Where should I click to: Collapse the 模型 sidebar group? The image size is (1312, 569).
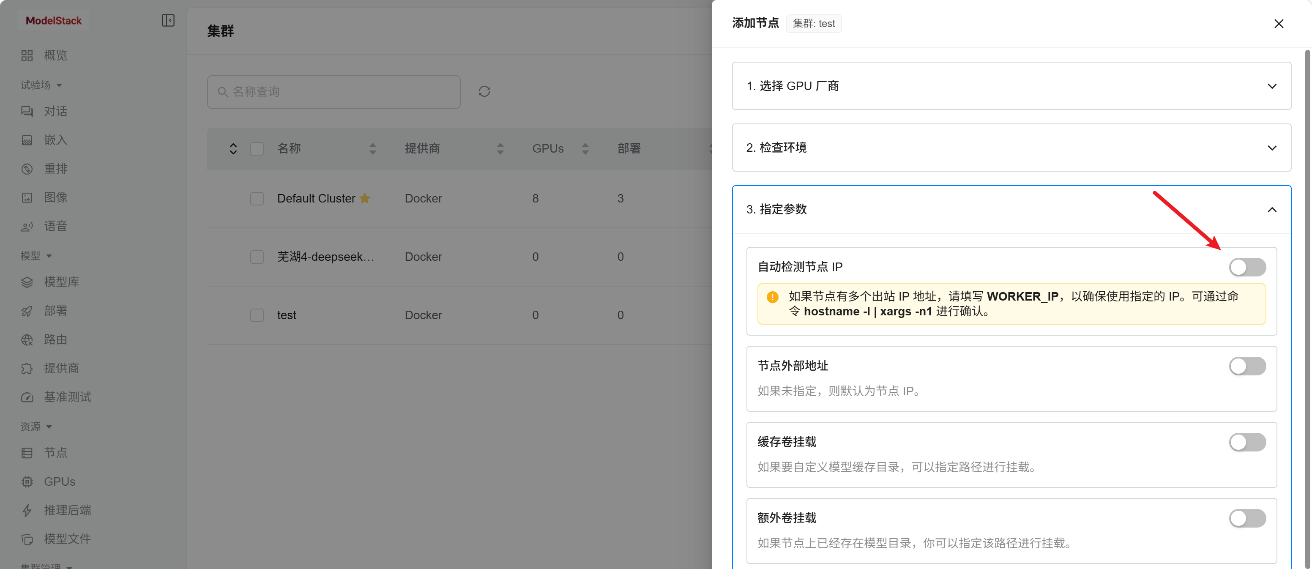point(36,255)
